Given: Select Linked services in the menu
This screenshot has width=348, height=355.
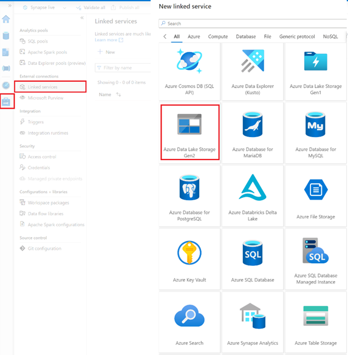Looking at the screenshot, I should 50,87.
